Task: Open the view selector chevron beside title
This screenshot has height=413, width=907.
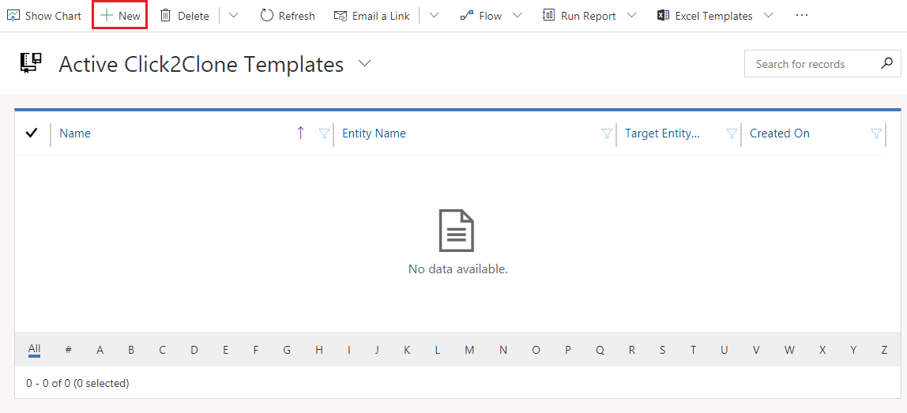Action: coord(364,64)
